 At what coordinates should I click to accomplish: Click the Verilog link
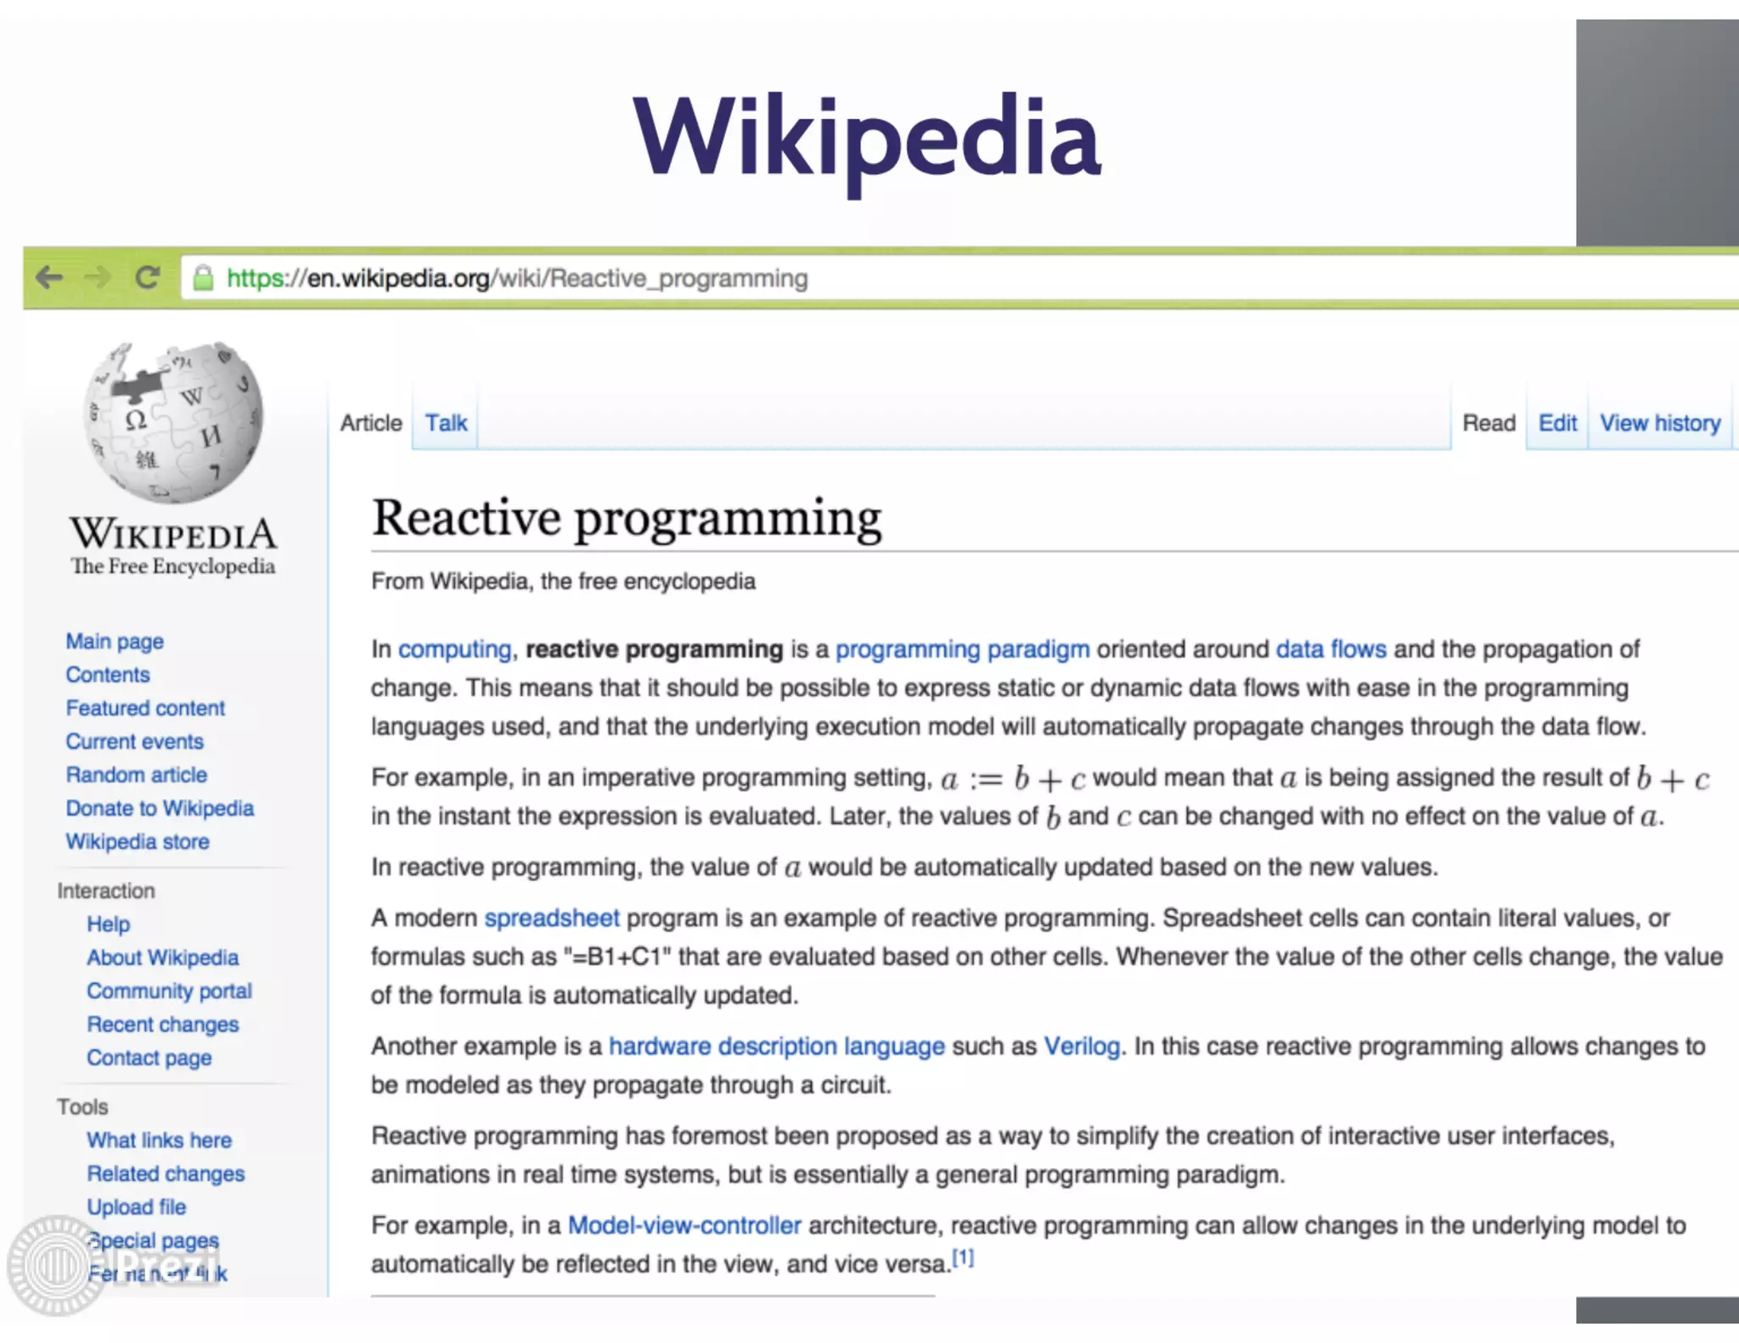pyautogui.click(x=1082, y=1047)
